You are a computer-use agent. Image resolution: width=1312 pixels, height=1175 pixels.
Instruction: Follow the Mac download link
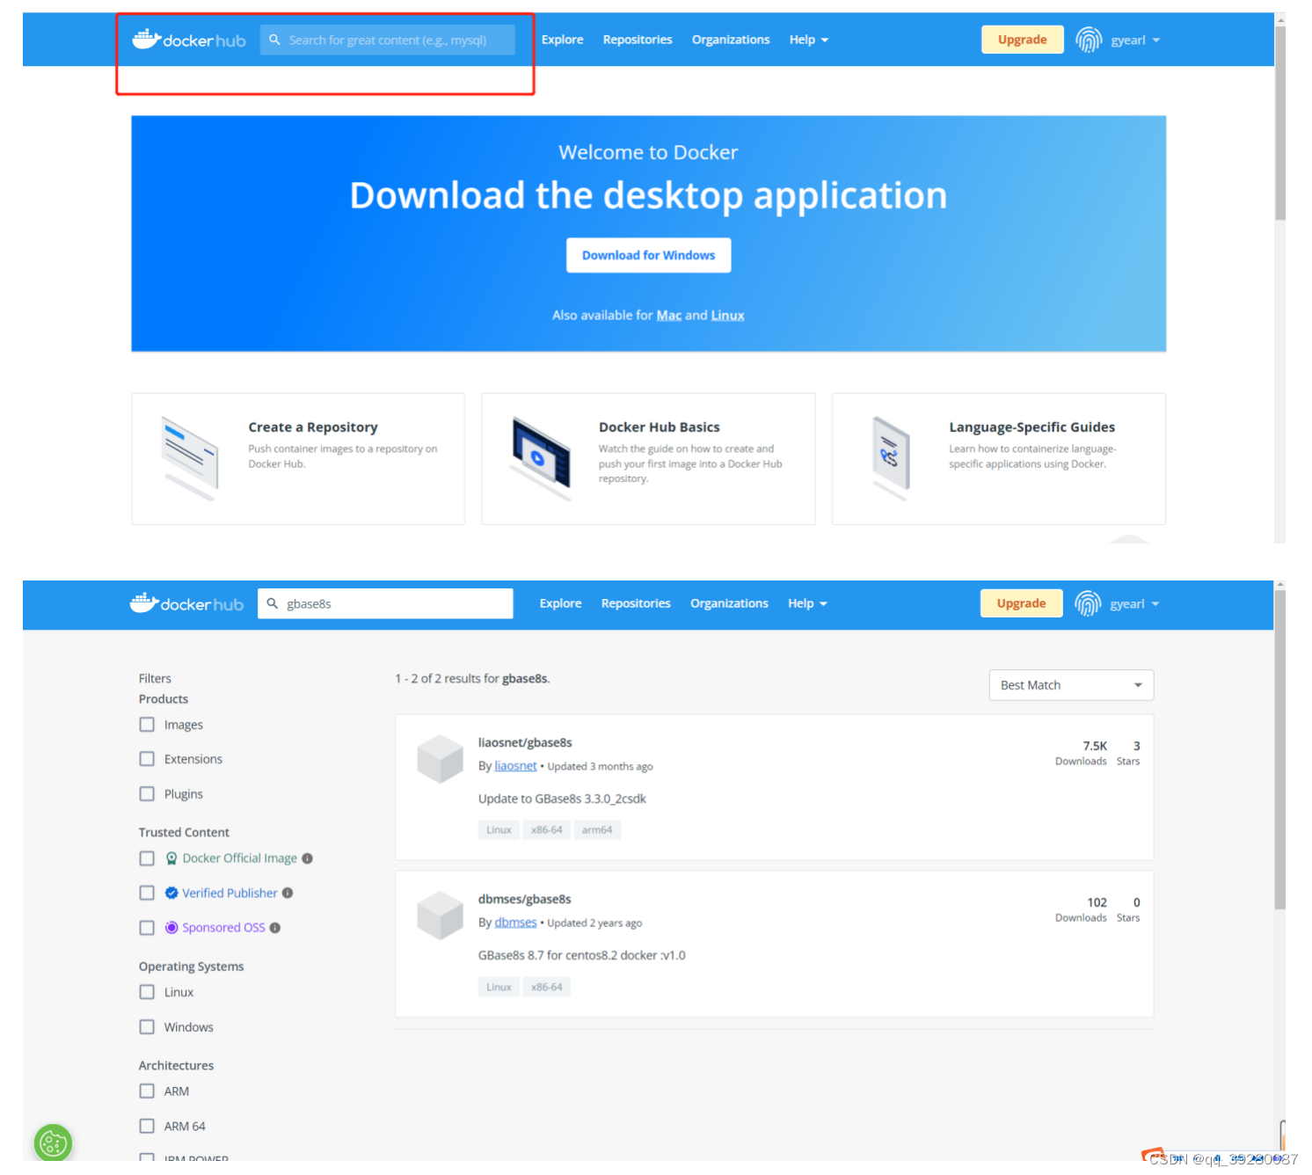coord(669,315)
